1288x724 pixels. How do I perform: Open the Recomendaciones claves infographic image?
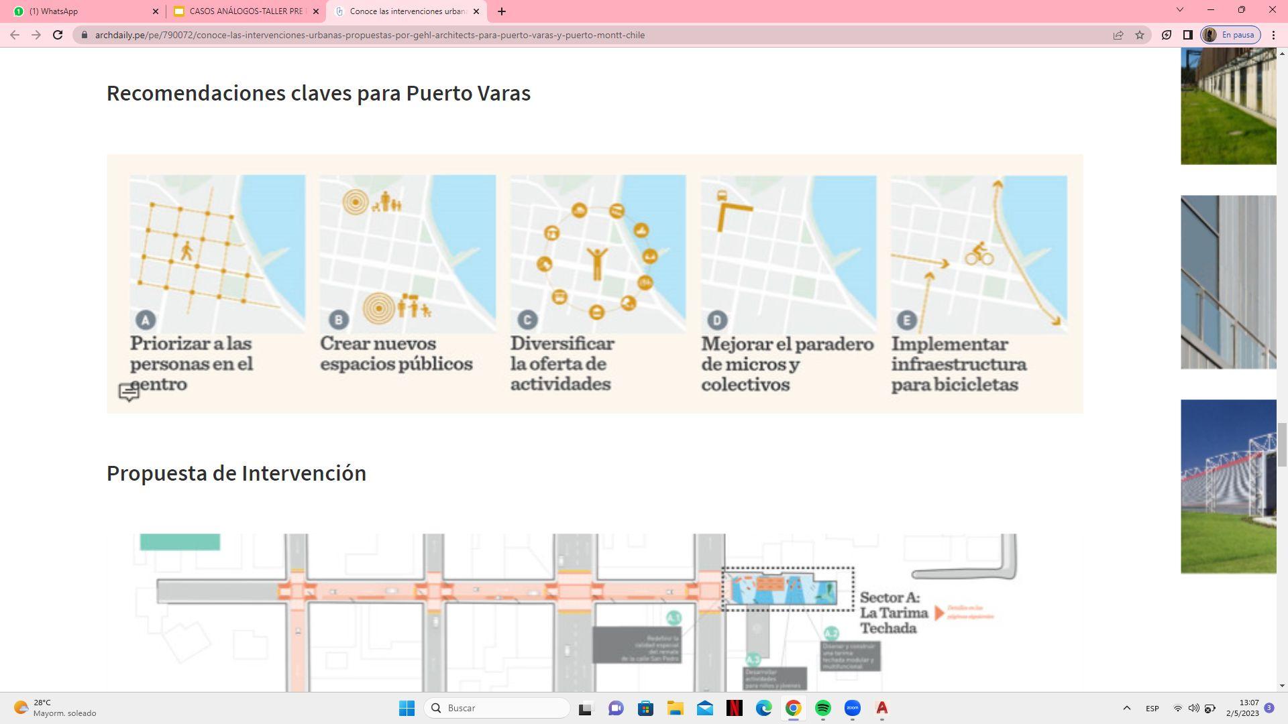click(x=594, y=284)
